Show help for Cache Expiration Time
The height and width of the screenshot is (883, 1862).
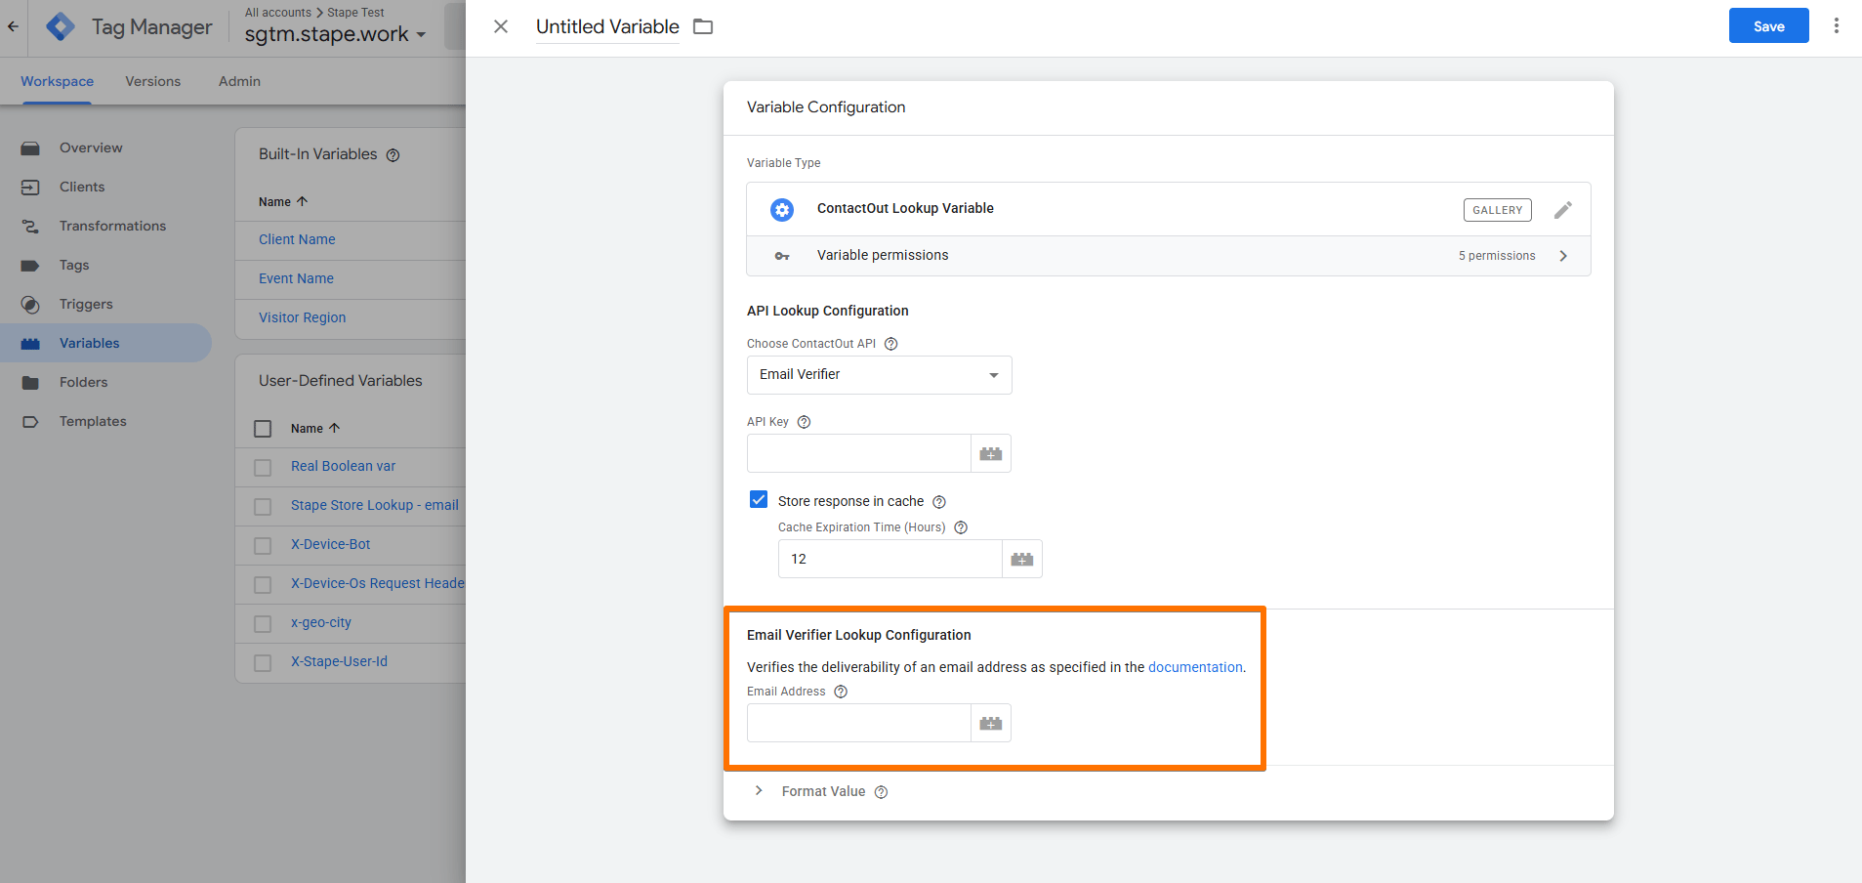coord(961,527)
